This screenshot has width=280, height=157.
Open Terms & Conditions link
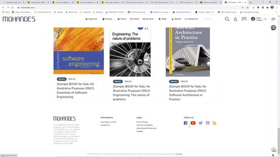pos(144,125)
